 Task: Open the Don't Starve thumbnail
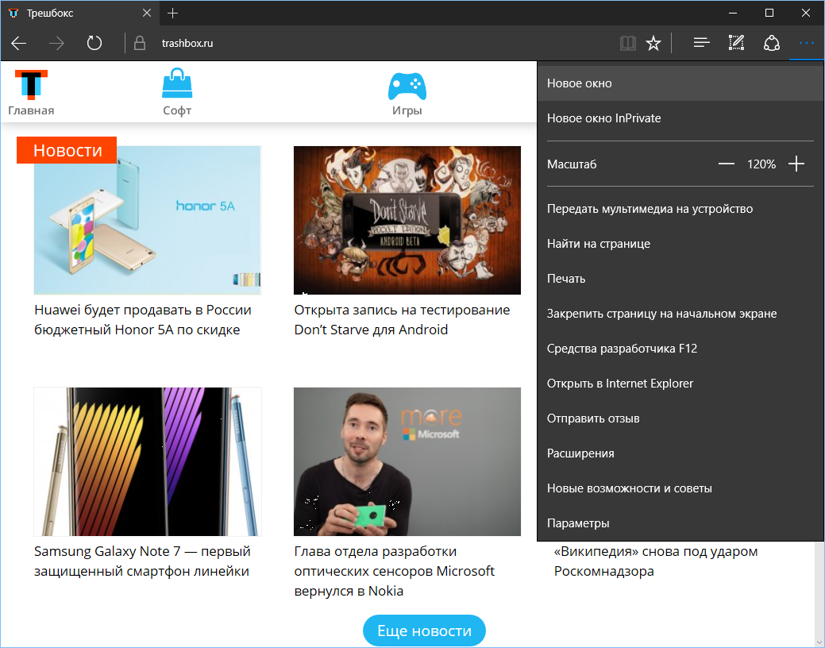[407, 220]
